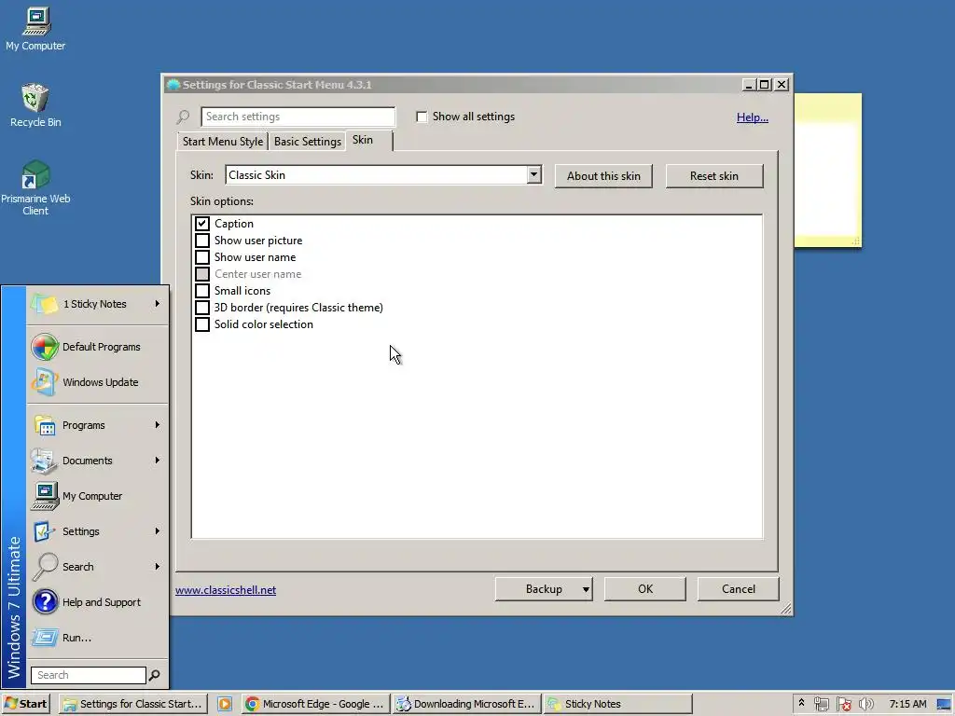Open My Computer from start menu
The height and width of the screenshot is (716, 955).
[97, 496]
